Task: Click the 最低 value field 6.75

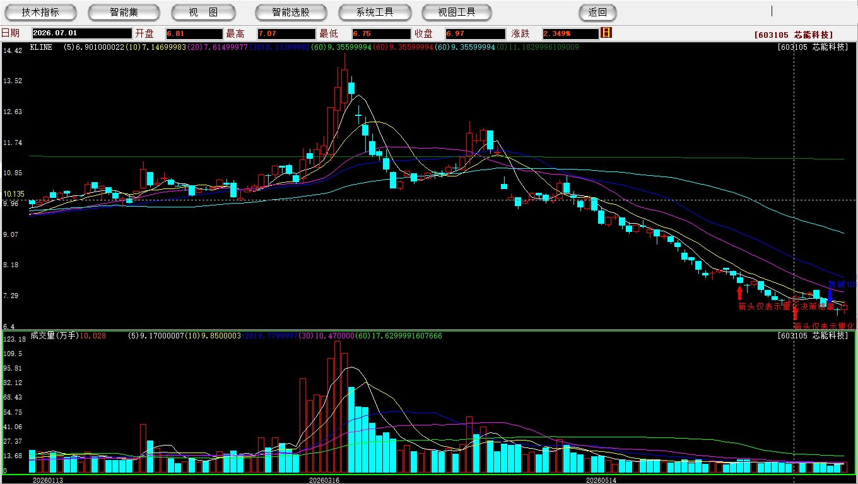Action: (381, 33)
